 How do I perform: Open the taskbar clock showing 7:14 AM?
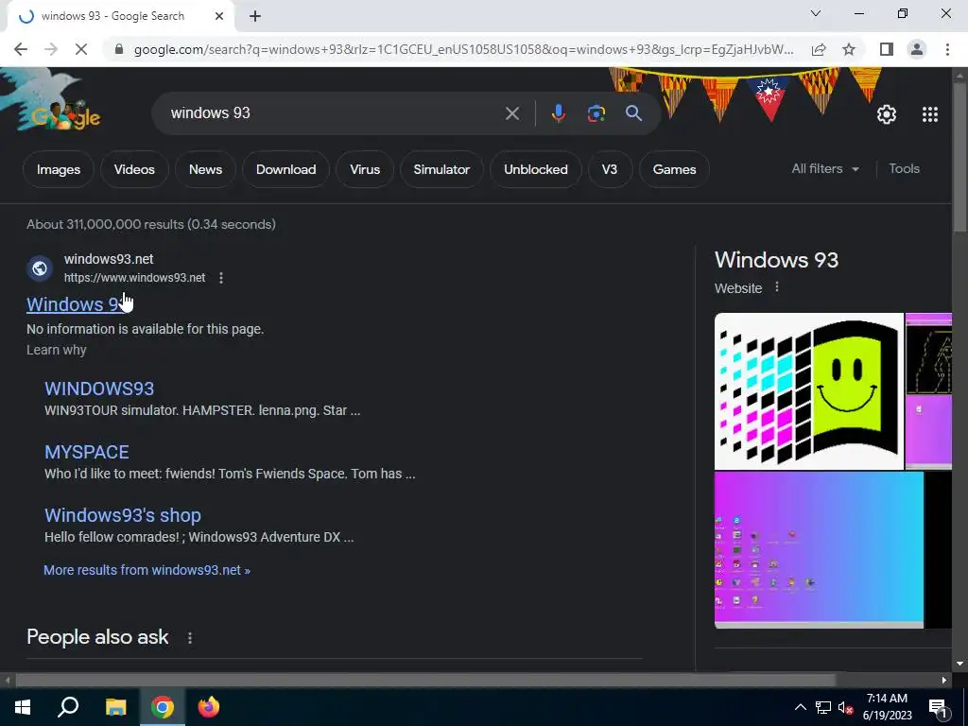[887, 707]
